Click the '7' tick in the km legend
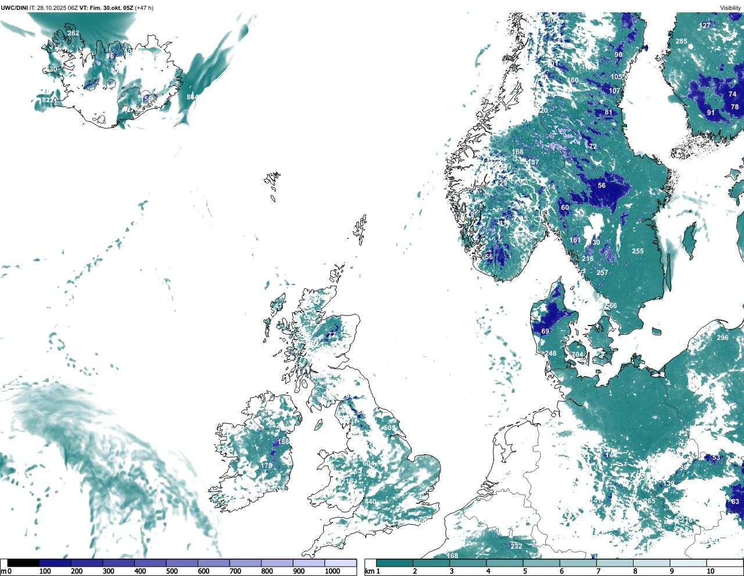This screenshot has height=576, width=744. click(x=598, y=571)
